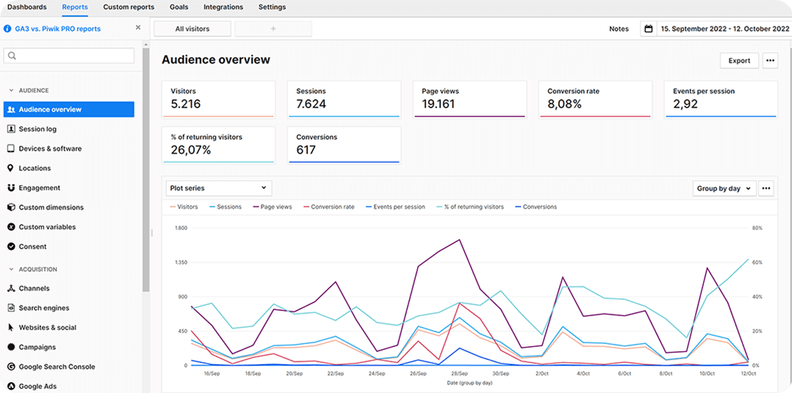Open the Integrations tab
Screen dimensions: 792x393
click(x=223, y=7)
